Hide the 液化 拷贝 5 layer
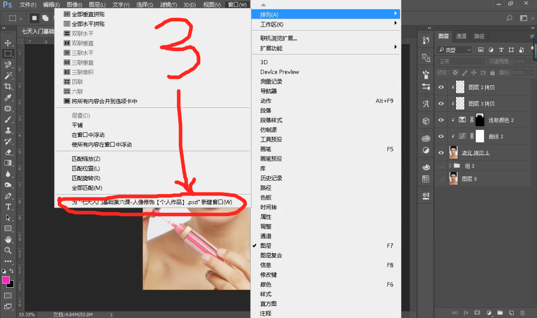Screen dimensions: 537x318 click(x=441, y=152)
